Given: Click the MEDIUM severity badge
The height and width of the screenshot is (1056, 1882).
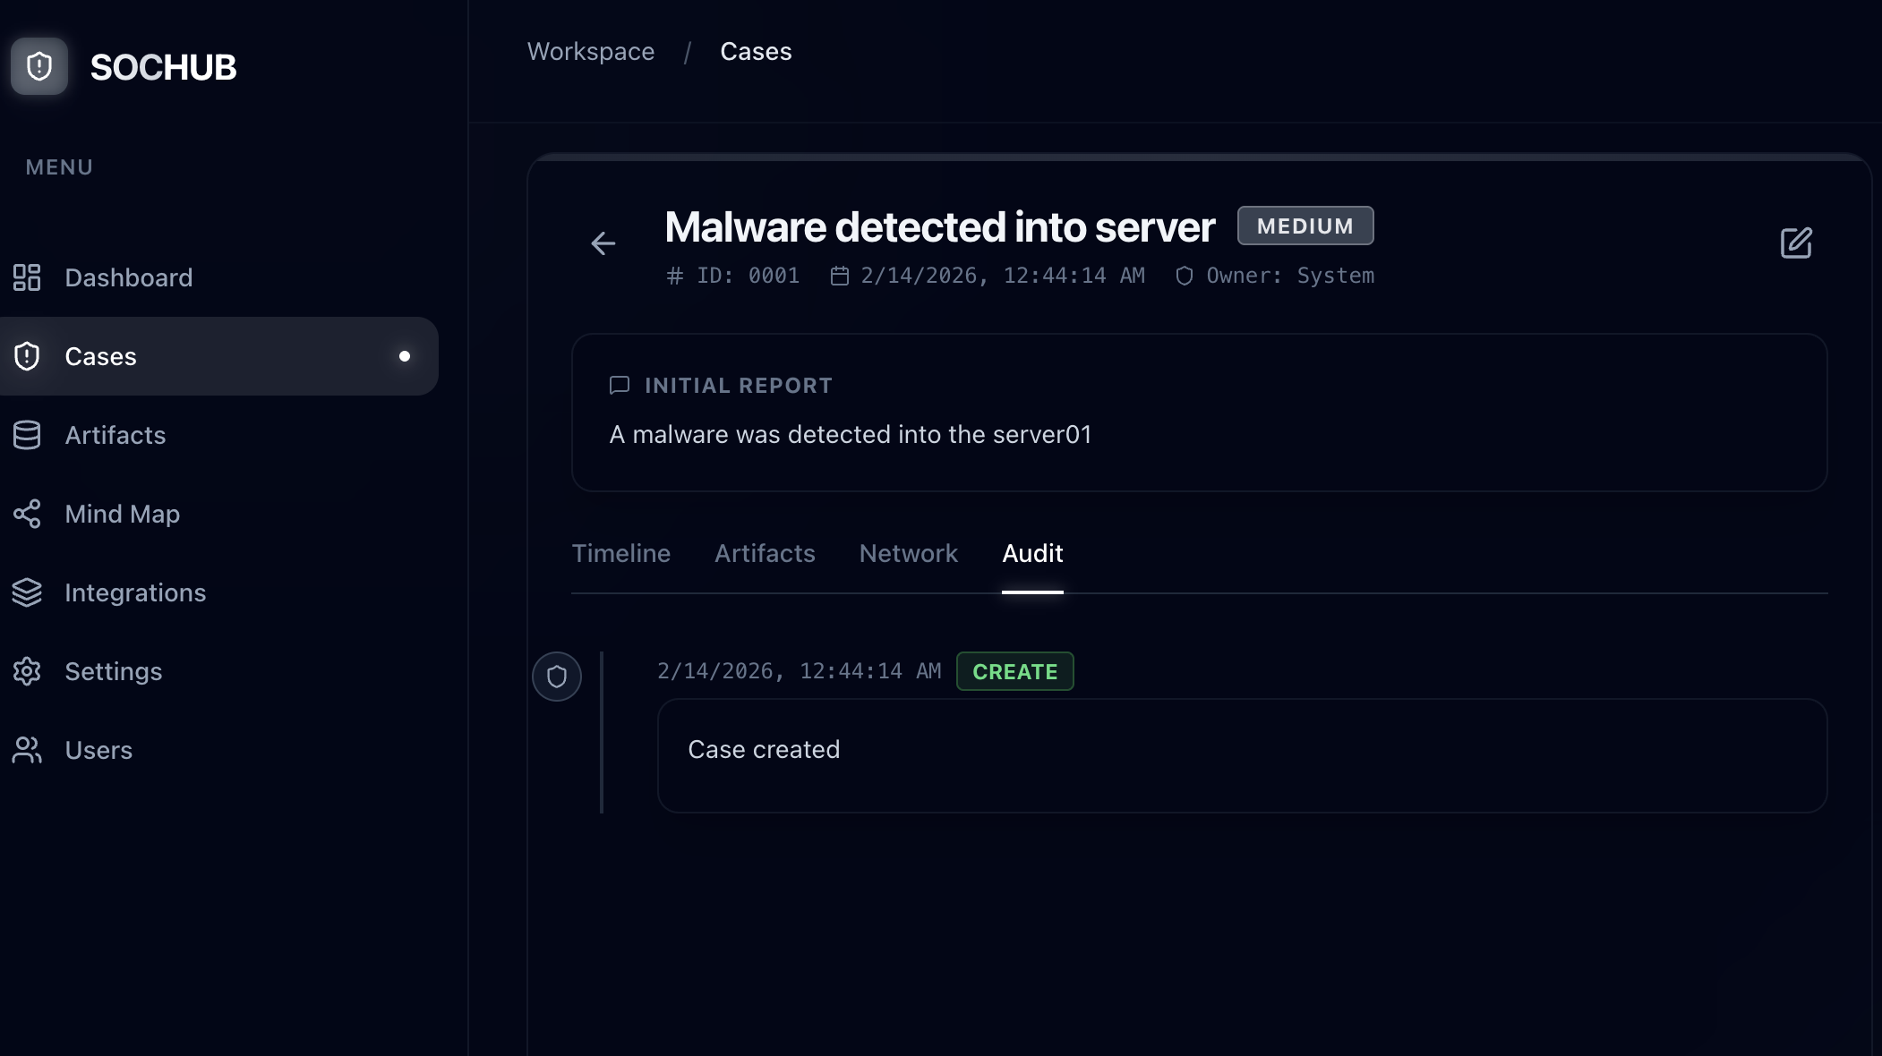Looking at the screenshot, I should (1305, 226).
